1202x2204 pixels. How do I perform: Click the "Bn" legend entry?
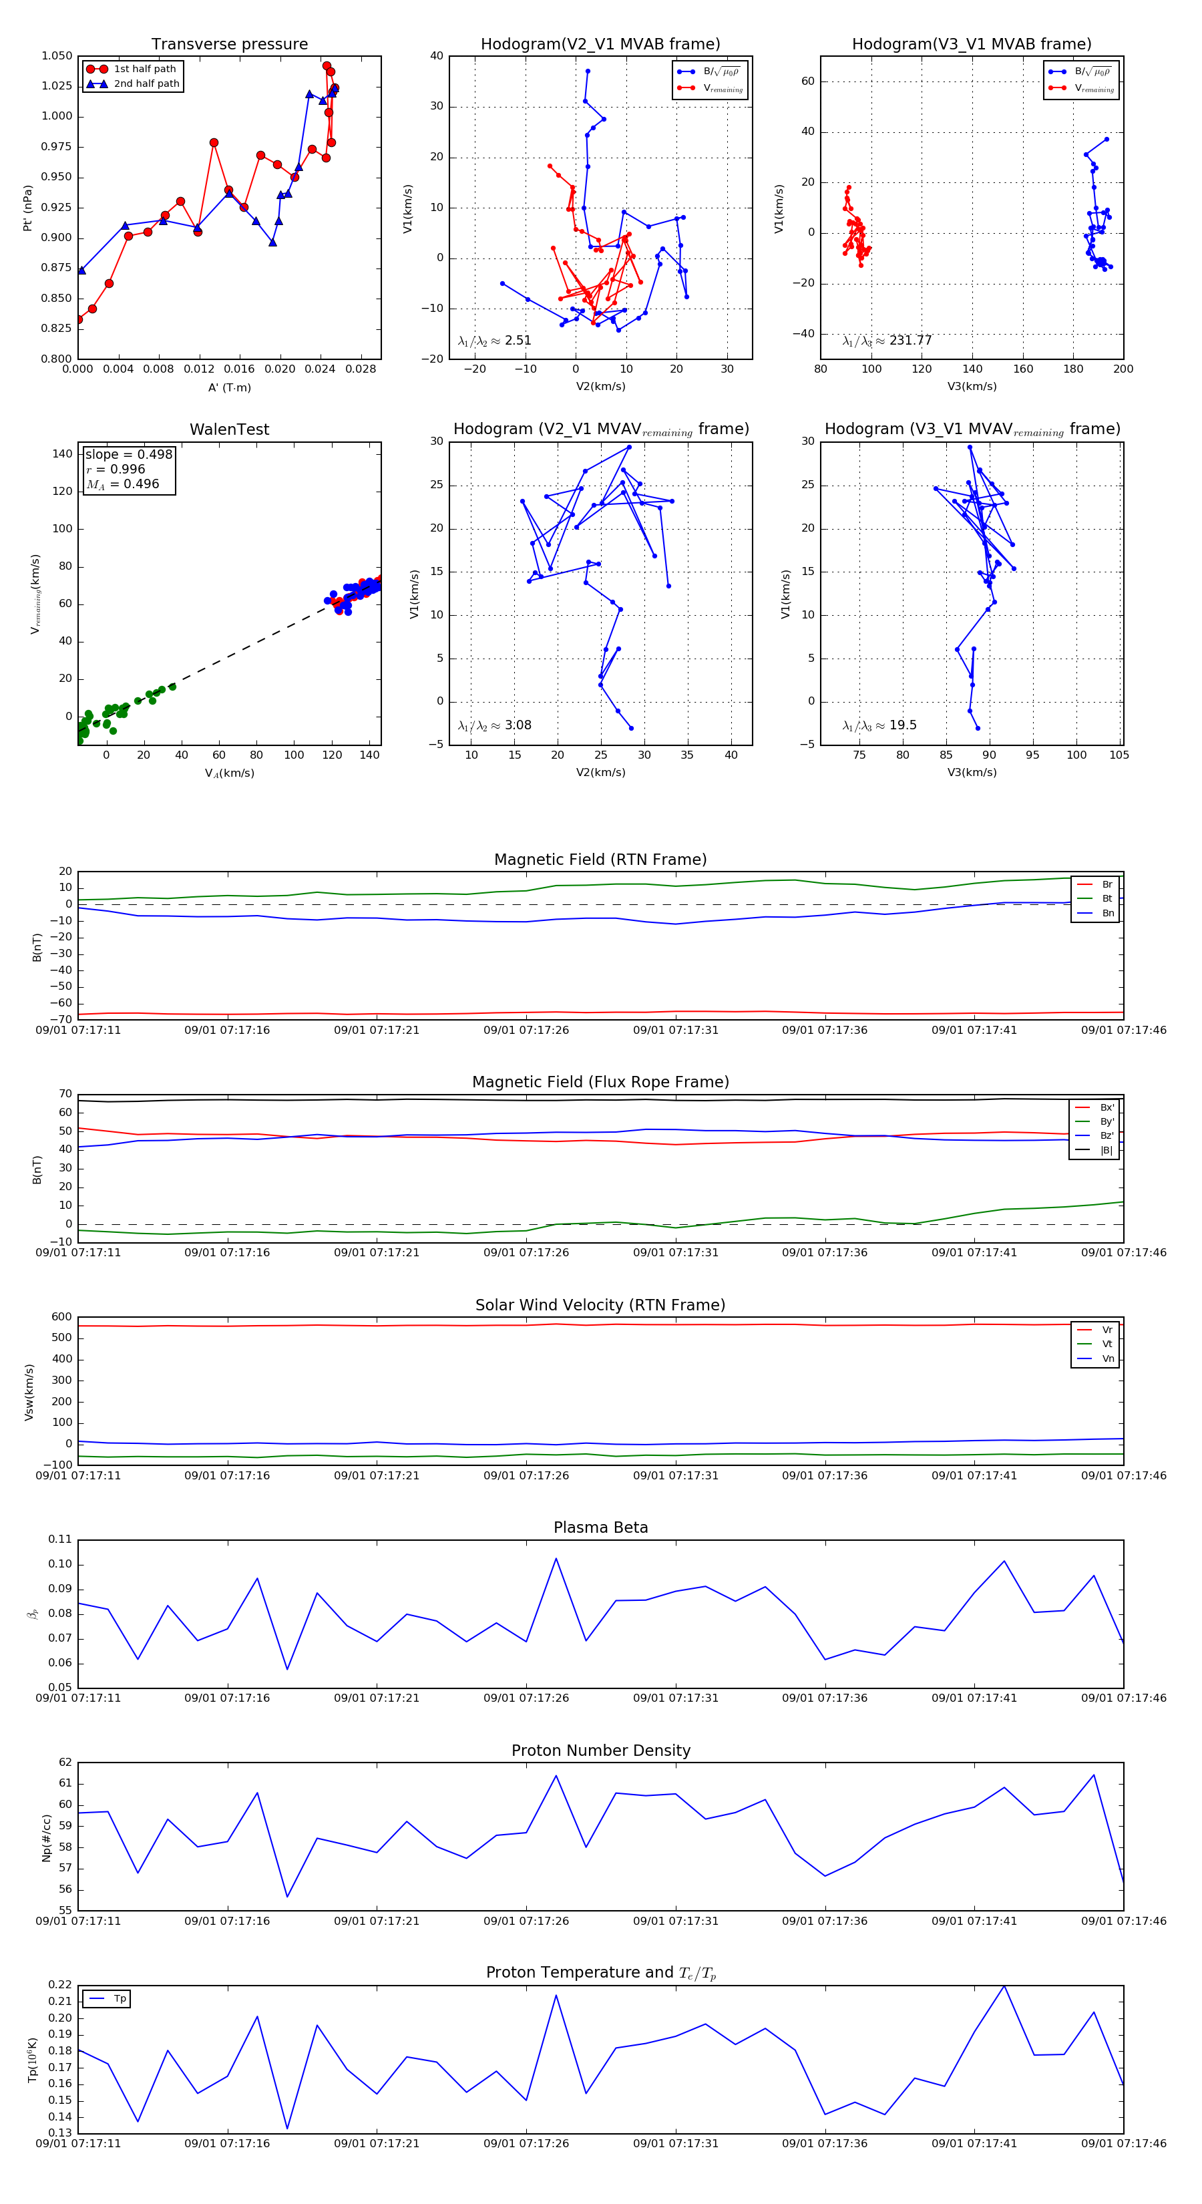pos(1095,914)
